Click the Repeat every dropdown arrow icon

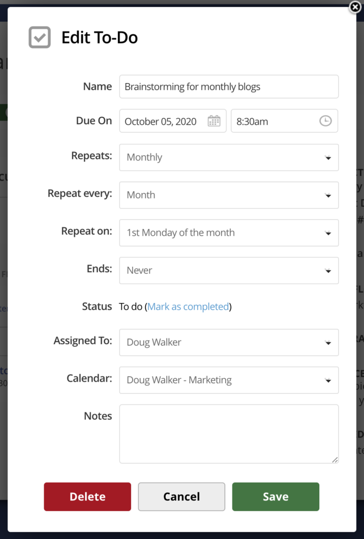329,195
